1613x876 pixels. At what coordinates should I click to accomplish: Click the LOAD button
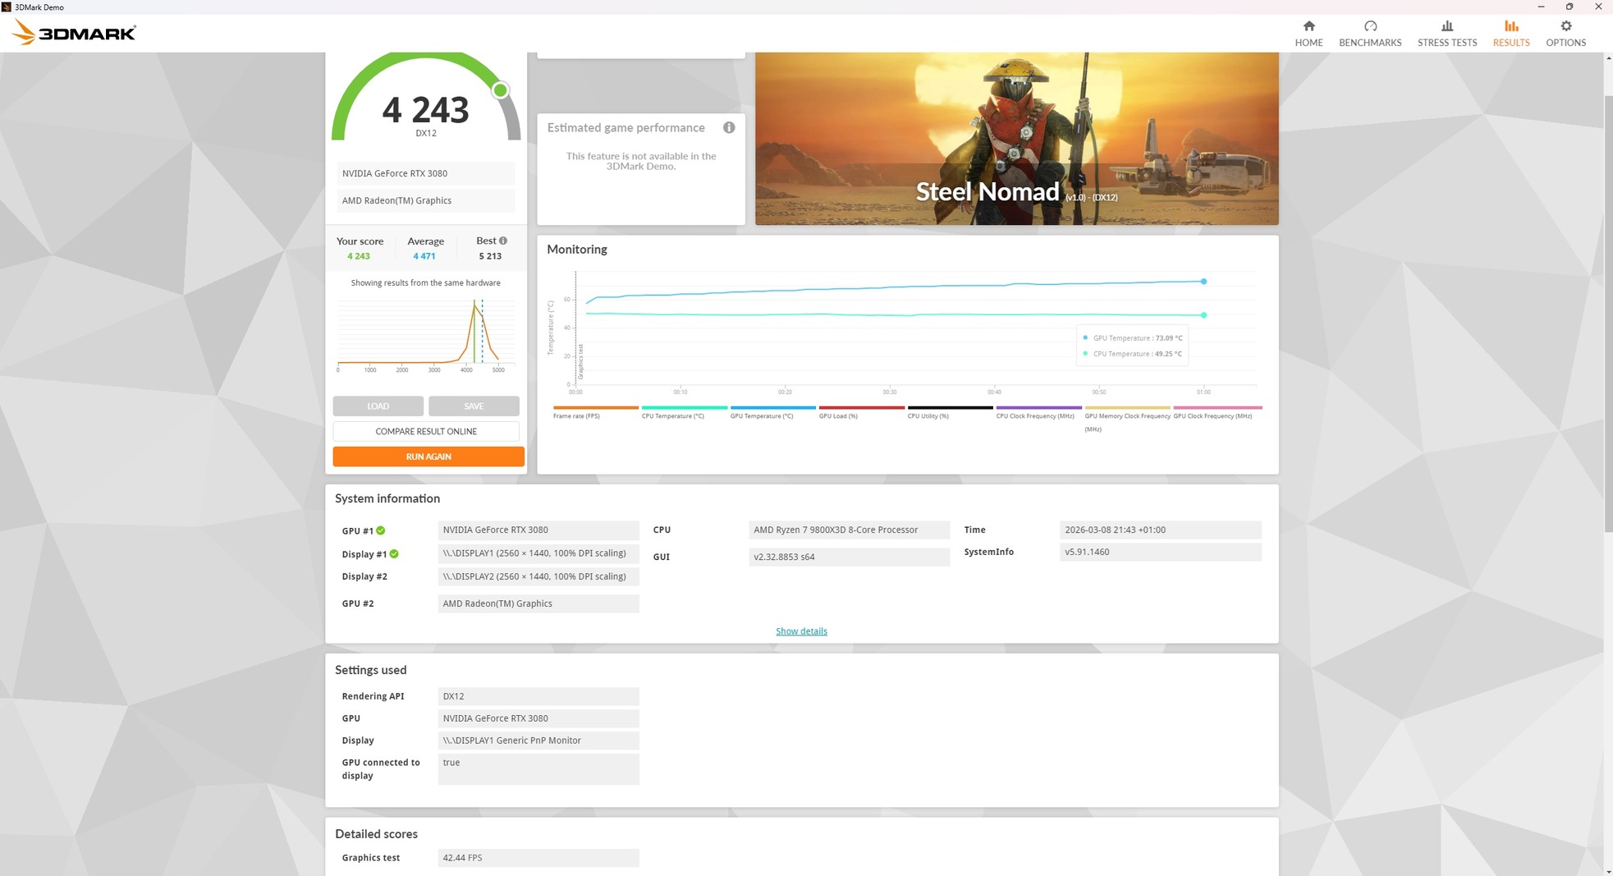coord(378,406)
